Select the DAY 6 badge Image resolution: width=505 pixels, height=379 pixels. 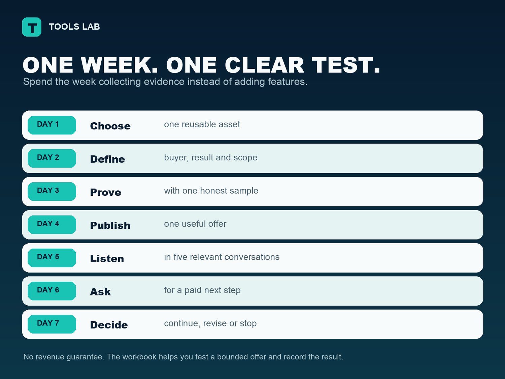point(52,291)
